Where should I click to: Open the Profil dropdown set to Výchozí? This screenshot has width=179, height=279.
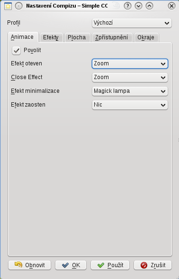click(132, 23)
